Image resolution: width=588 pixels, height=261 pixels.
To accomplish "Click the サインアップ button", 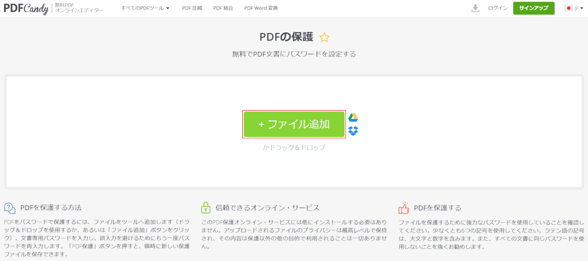I will [534, 8].
